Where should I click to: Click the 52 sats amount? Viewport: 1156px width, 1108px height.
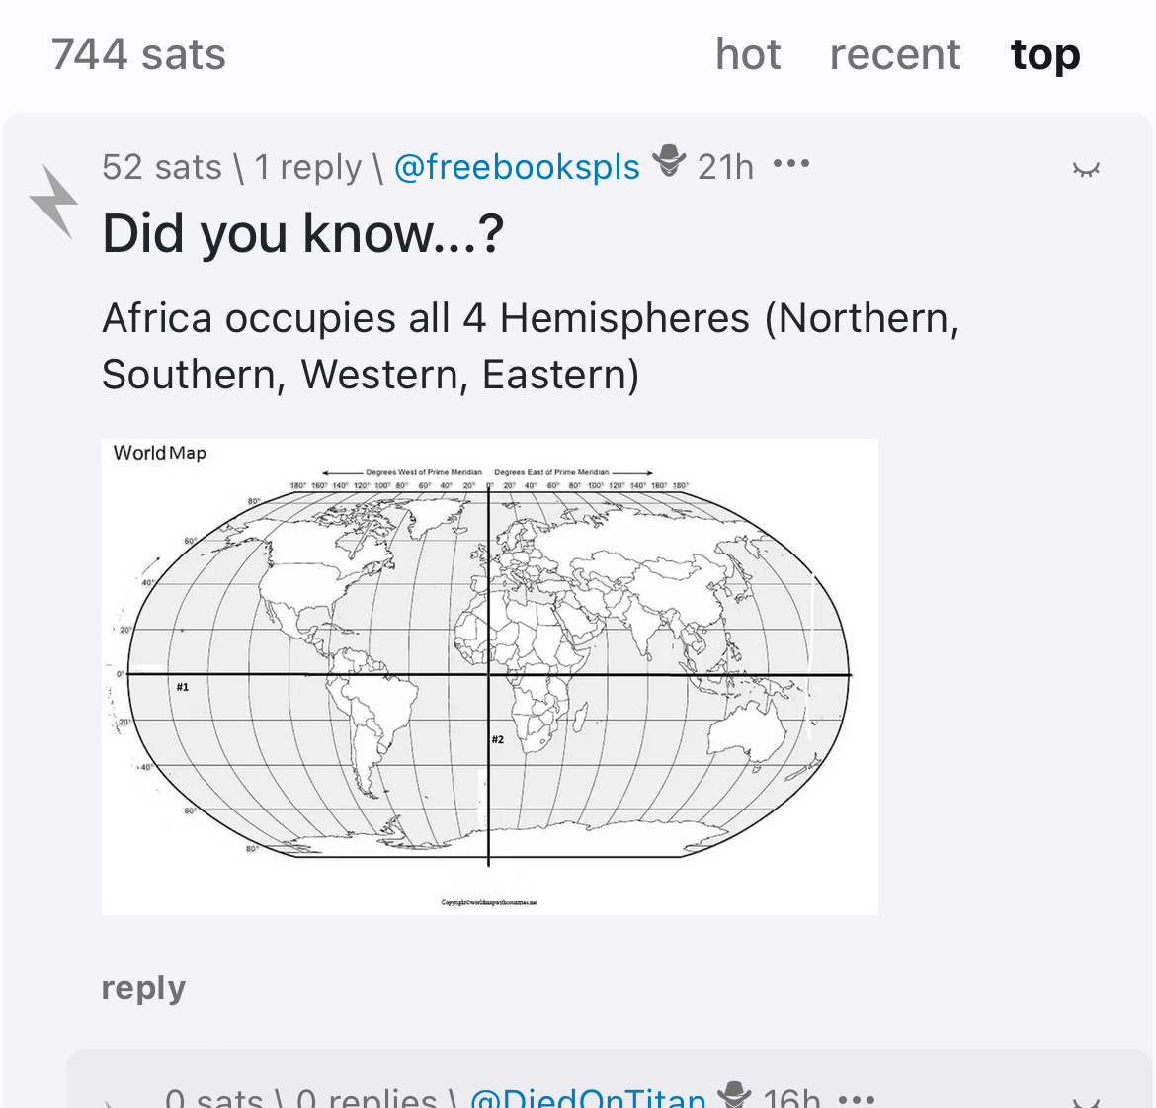[x=161, y=167]
